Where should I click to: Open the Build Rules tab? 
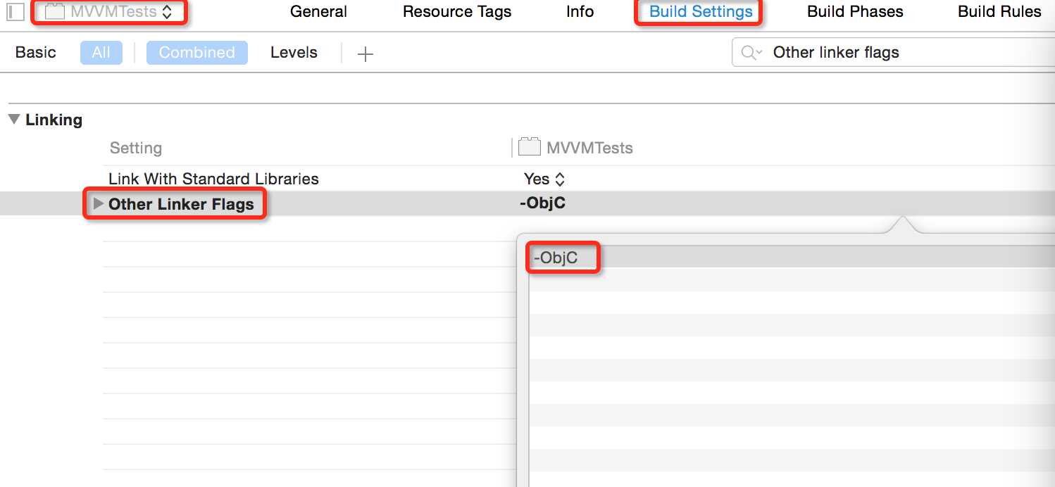pyautogui.click(x=999, y=12)
